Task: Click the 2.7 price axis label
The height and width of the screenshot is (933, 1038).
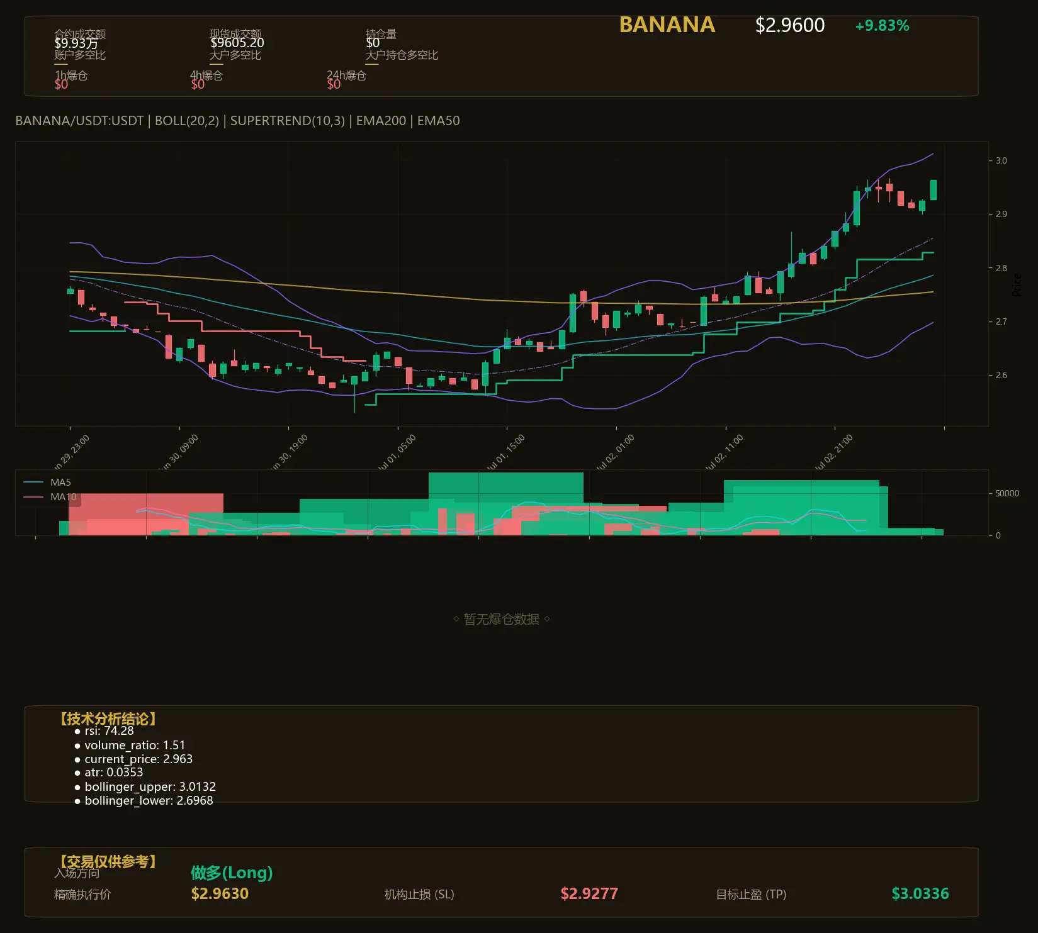Action: 1001,321
